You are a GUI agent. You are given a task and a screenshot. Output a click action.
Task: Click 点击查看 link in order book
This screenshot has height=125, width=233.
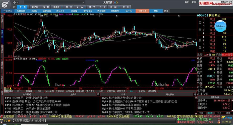[227, 55]
